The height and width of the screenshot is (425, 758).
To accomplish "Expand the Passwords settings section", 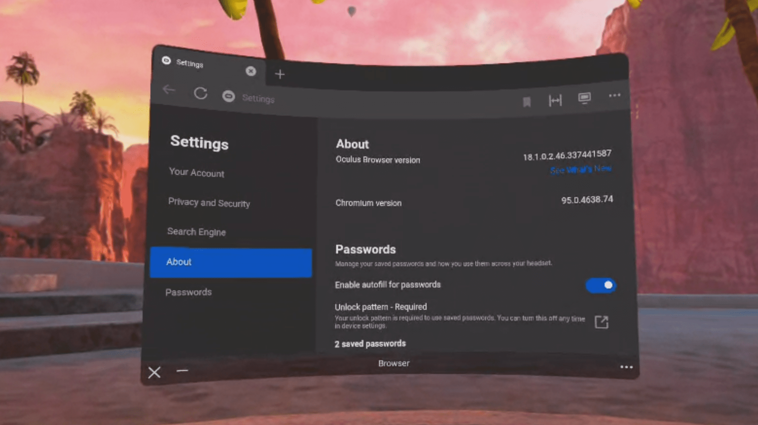I will (x=189, y=292).
